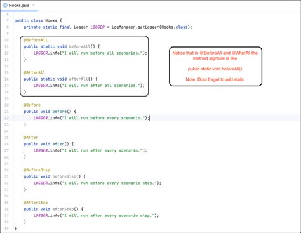Place cursor on beforeAll() method name
This screenshot has height=233, width=301.
pyautogui.click(x=79, y=46)
